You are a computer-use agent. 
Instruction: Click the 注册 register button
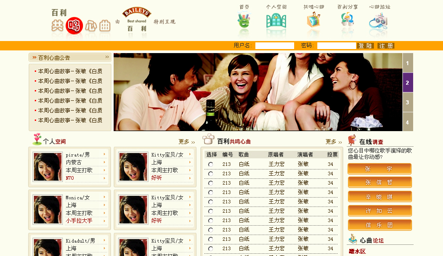pyautogui.click(x=386, y=46)
